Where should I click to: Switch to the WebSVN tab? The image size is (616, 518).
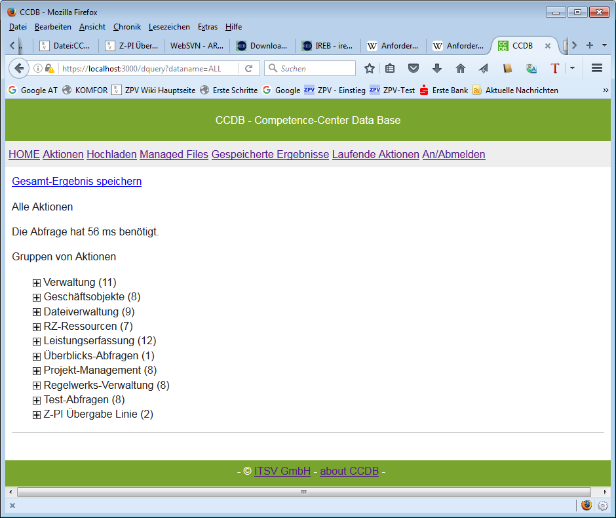pyautogui.click(x=197, y=46)
